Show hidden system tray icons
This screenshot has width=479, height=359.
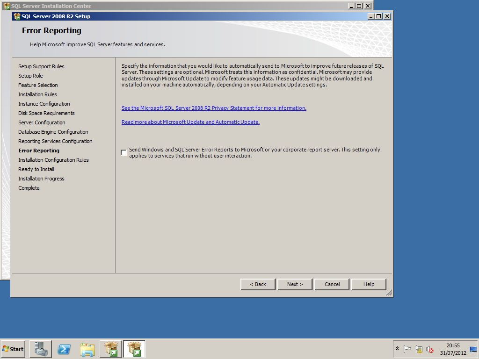(x=397, y=349)
